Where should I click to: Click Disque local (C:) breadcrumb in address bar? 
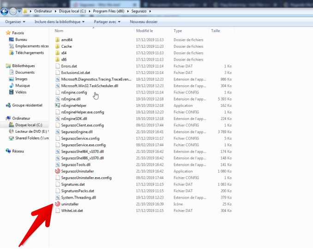pyautogui.click(x=72, y=11)
